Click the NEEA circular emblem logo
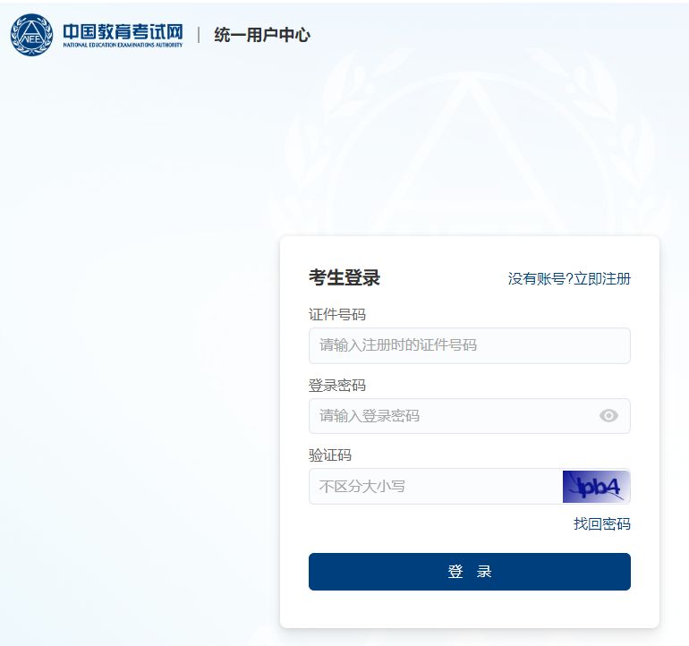Viewport: 689px width, 646px height. [x=31, y=34]
